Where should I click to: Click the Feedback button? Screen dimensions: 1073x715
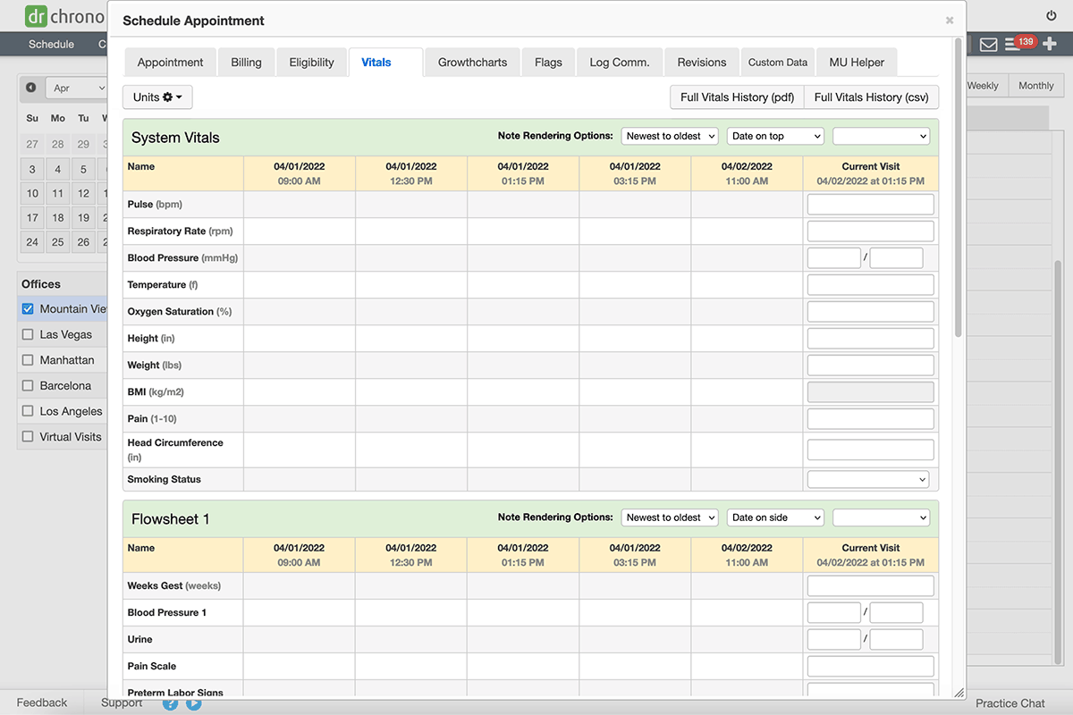[42, 702]
